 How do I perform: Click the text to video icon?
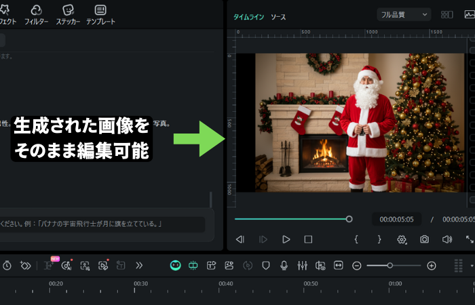211,266
